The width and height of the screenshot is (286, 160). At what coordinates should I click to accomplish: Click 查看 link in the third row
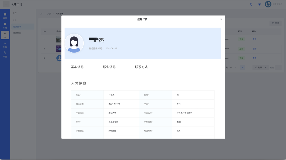(254, 58)
